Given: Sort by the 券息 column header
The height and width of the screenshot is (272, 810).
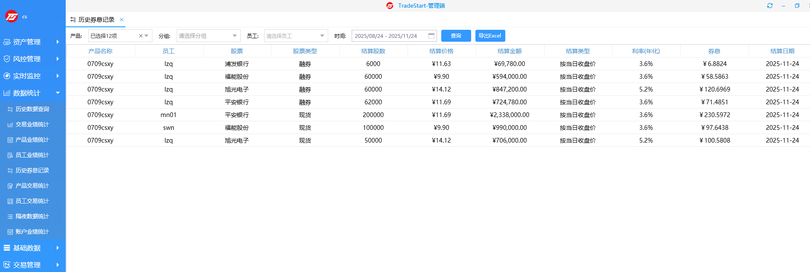Looking at the screenshot, I should click(714, 51).
